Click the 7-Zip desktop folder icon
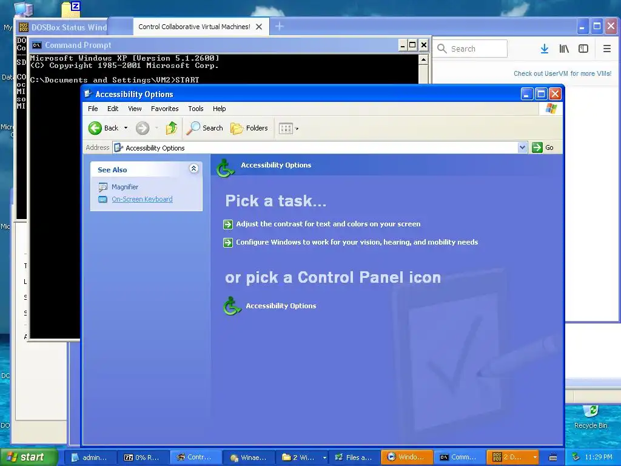The height and width of the screenshot is (466, 621). (x=72, y=8)
